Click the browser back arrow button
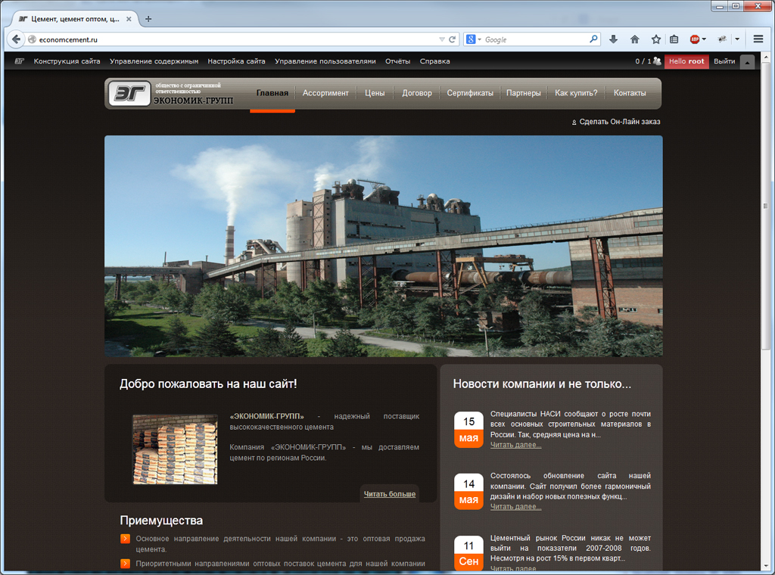 click(16, 39)
